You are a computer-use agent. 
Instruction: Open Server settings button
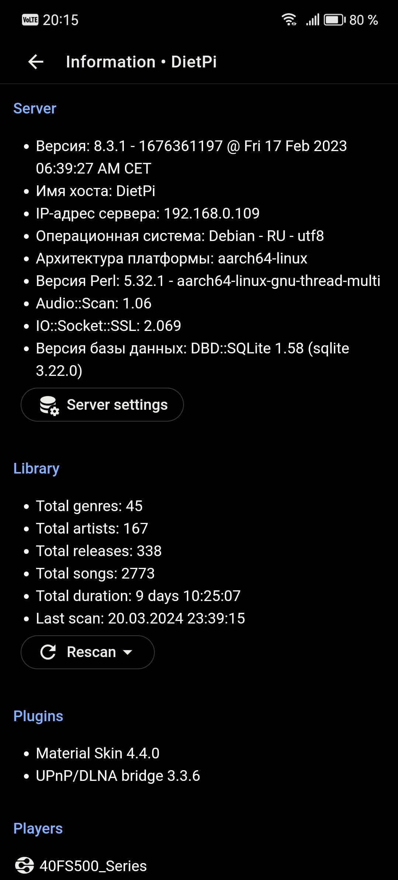102,405
